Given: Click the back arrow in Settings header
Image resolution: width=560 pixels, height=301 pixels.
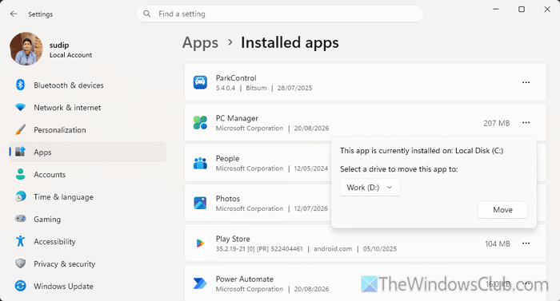Looking at the screenshot, I should click(14, 14).
